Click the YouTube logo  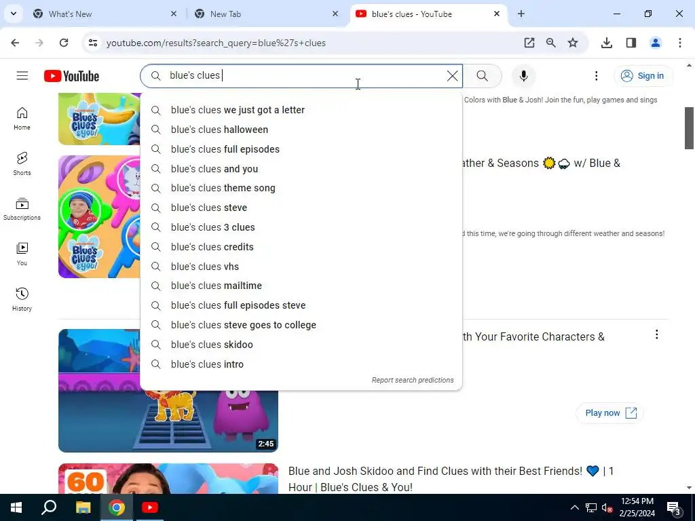pyautogui.click(x=71, y=76)
